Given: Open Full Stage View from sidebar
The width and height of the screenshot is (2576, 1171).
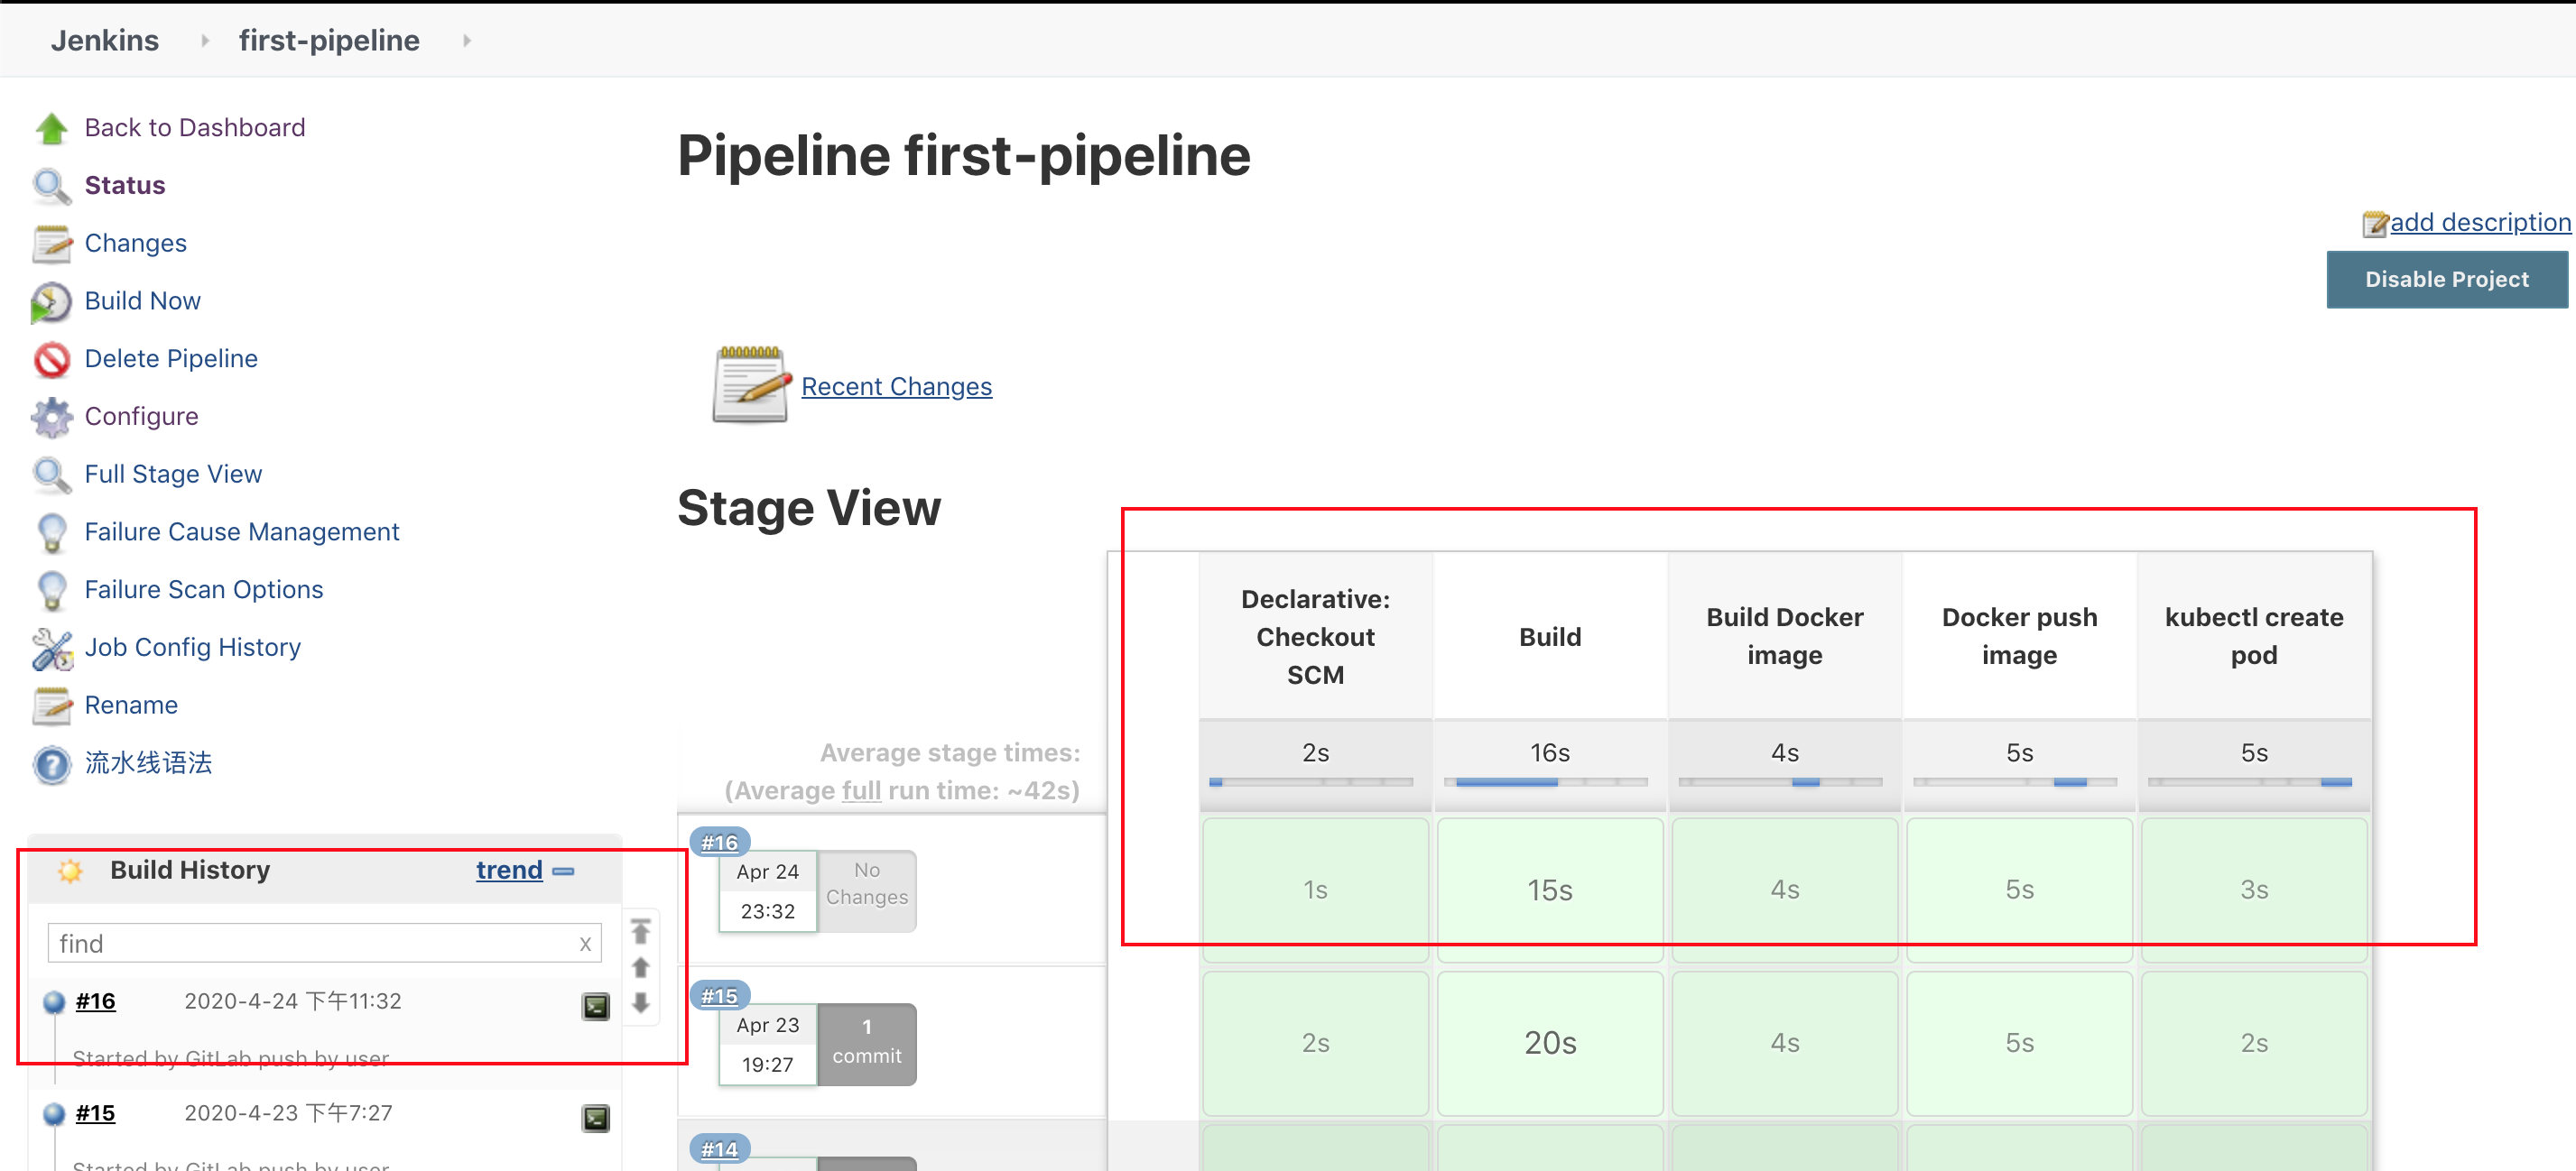Looking at the screenshot, I should click(x=173, y=475).
